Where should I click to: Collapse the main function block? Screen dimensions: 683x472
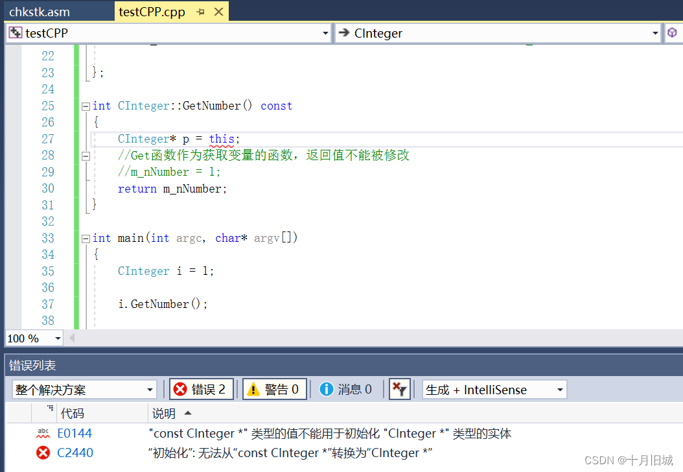[86, 239]
